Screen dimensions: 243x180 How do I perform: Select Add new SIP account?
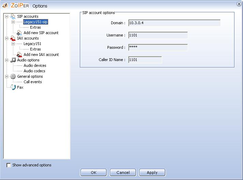(41, 33)
